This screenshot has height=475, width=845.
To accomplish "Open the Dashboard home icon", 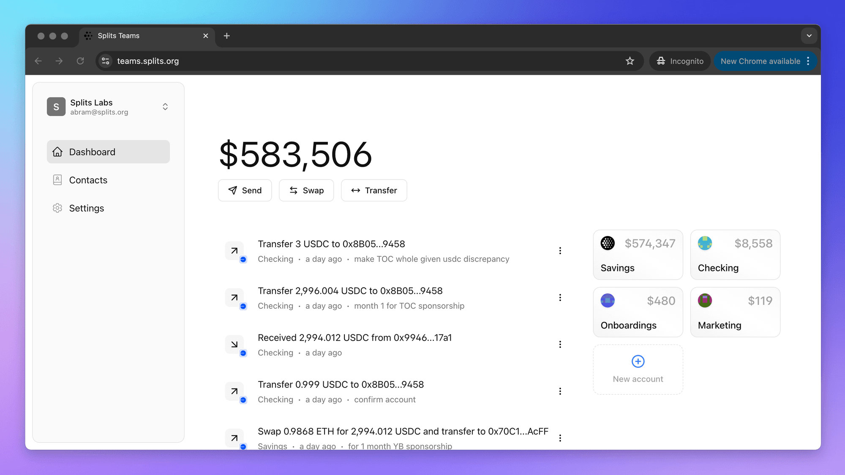I will point(57,152).
